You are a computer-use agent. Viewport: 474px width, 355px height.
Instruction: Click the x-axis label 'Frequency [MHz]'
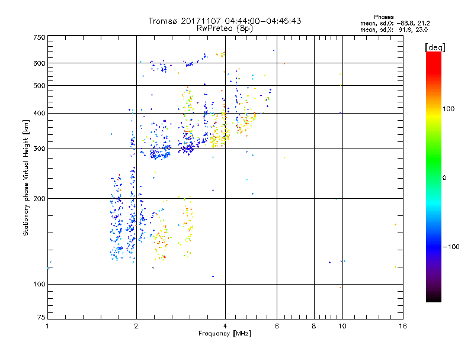225,334
